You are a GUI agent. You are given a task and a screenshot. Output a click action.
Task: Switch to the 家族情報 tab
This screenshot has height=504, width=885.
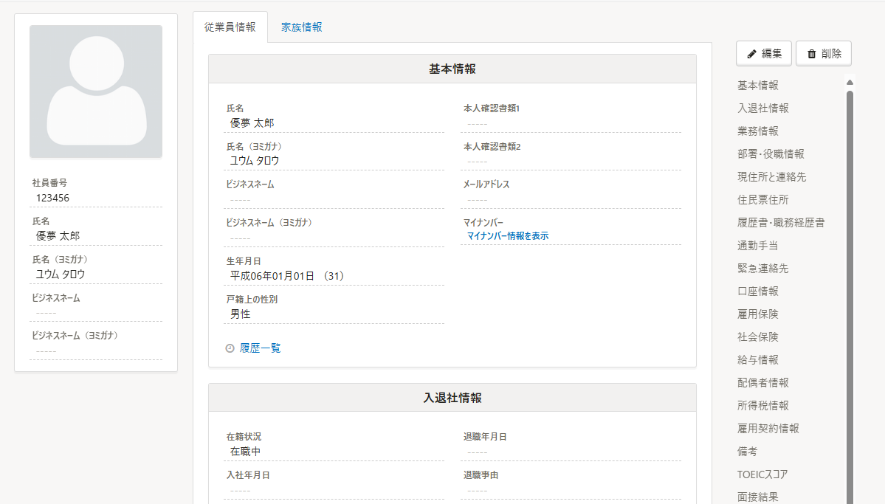coord(301,27)
